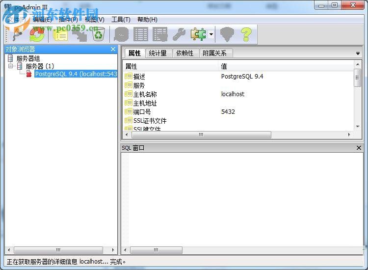The width and height of the screenshot is (368, 270).
Task: Click properties horizontal scroll right arrow
Action: (349, 135)
